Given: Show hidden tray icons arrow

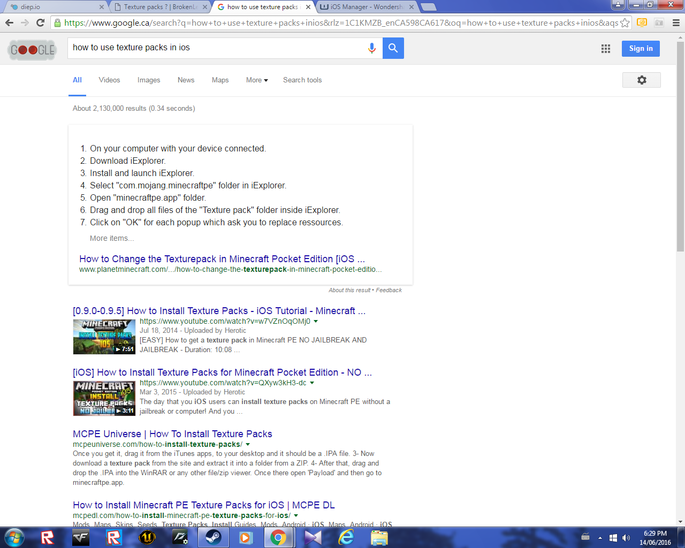Looking at the screenshot, I should [x=600, y=538].
